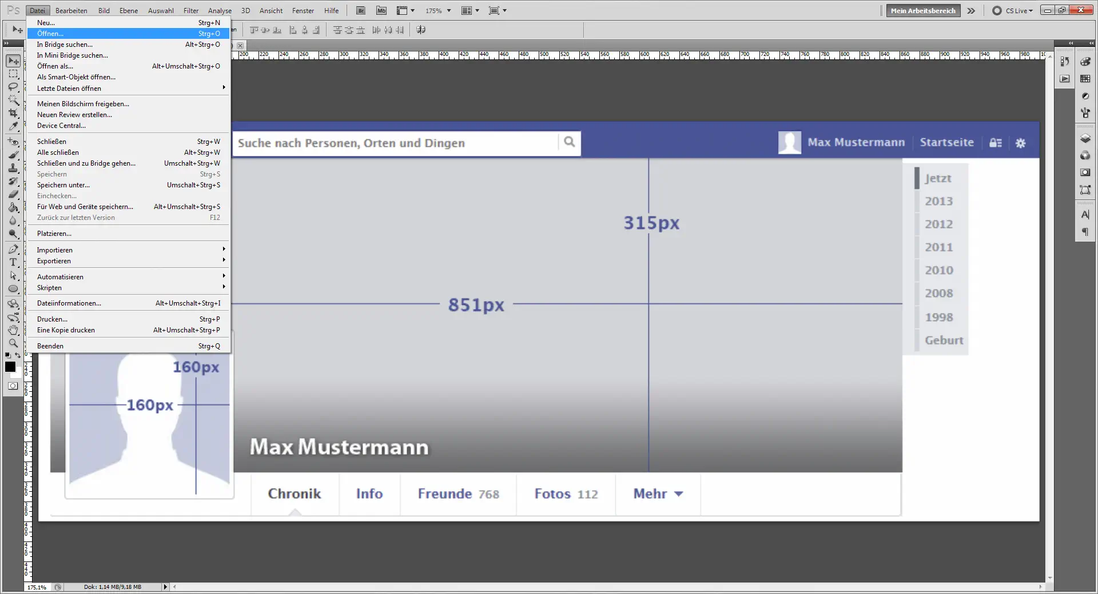Toggle the Character panel icon

tap(1086, 214)
